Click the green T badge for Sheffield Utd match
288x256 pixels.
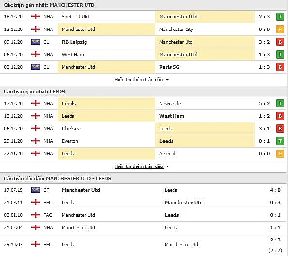click(x=280, y=17)
